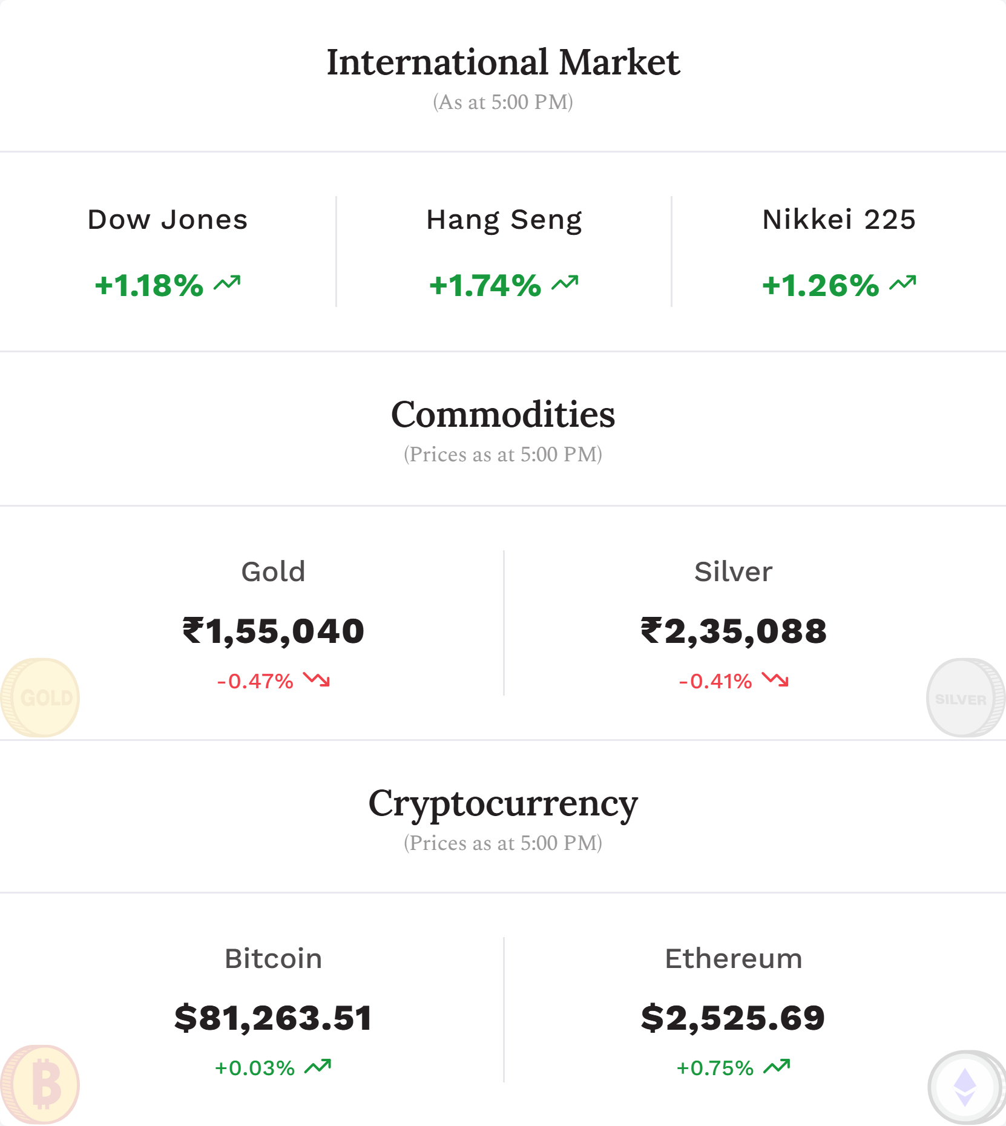
Task: Click the Hang Seng green uptrend arrow
Action: point(565,283)
